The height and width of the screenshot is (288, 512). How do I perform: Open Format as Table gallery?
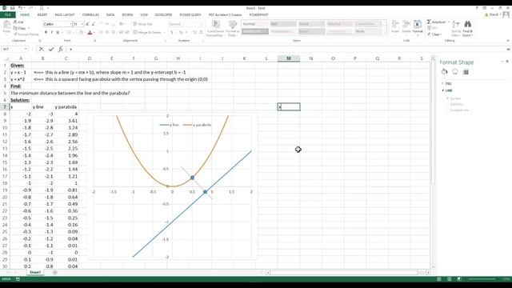(233, 29)
